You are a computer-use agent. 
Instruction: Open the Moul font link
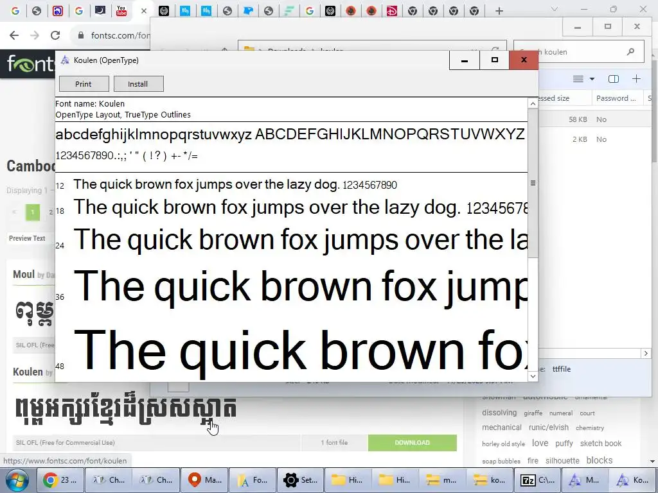(24, 274)
